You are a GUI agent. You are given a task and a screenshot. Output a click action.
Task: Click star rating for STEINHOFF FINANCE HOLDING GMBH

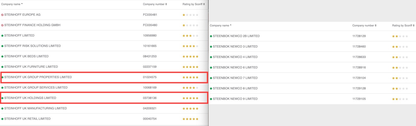pyautogui.click(x=190, y=25)
